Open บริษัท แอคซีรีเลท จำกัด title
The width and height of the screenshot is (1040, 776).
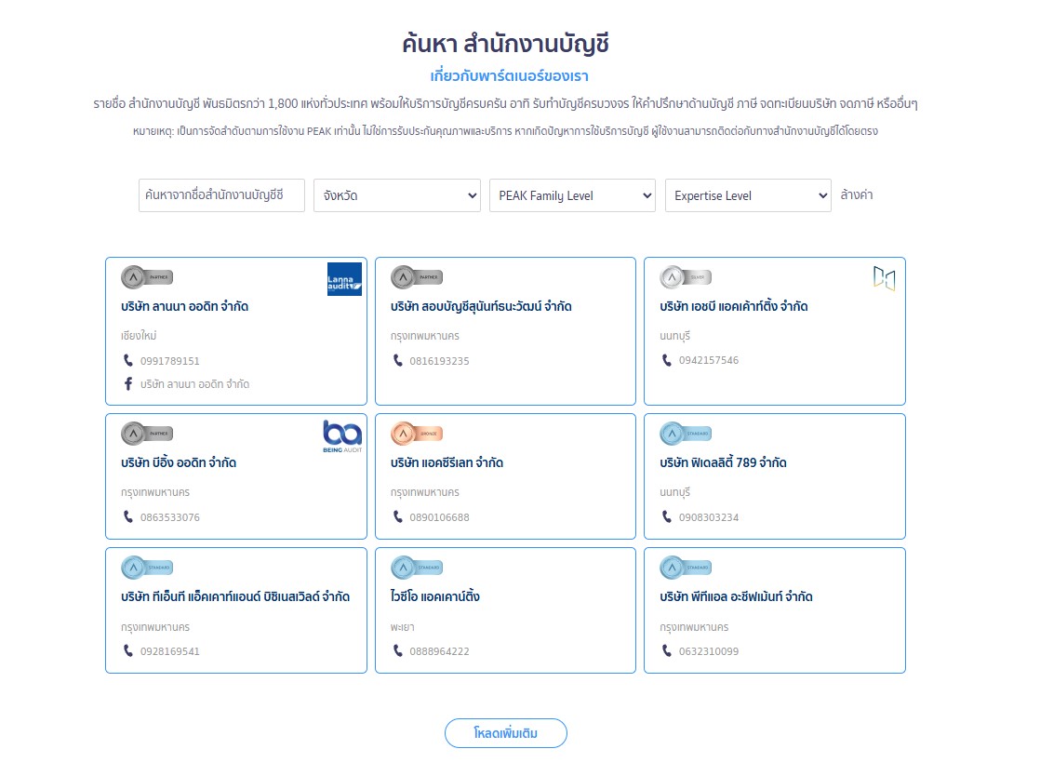pyautogui.click(x=447, y=463)
